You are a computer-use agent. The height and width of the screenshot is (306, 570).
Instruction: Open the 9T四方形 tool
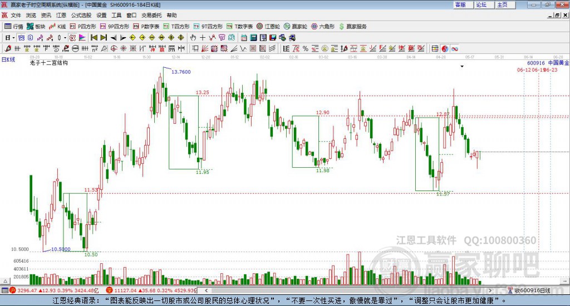[x=208, y=27]
